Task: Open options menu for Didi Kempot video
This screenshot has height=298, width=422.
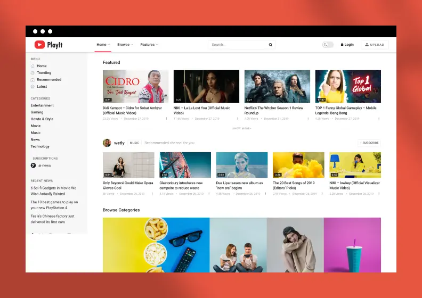Action: click(166, 119)
